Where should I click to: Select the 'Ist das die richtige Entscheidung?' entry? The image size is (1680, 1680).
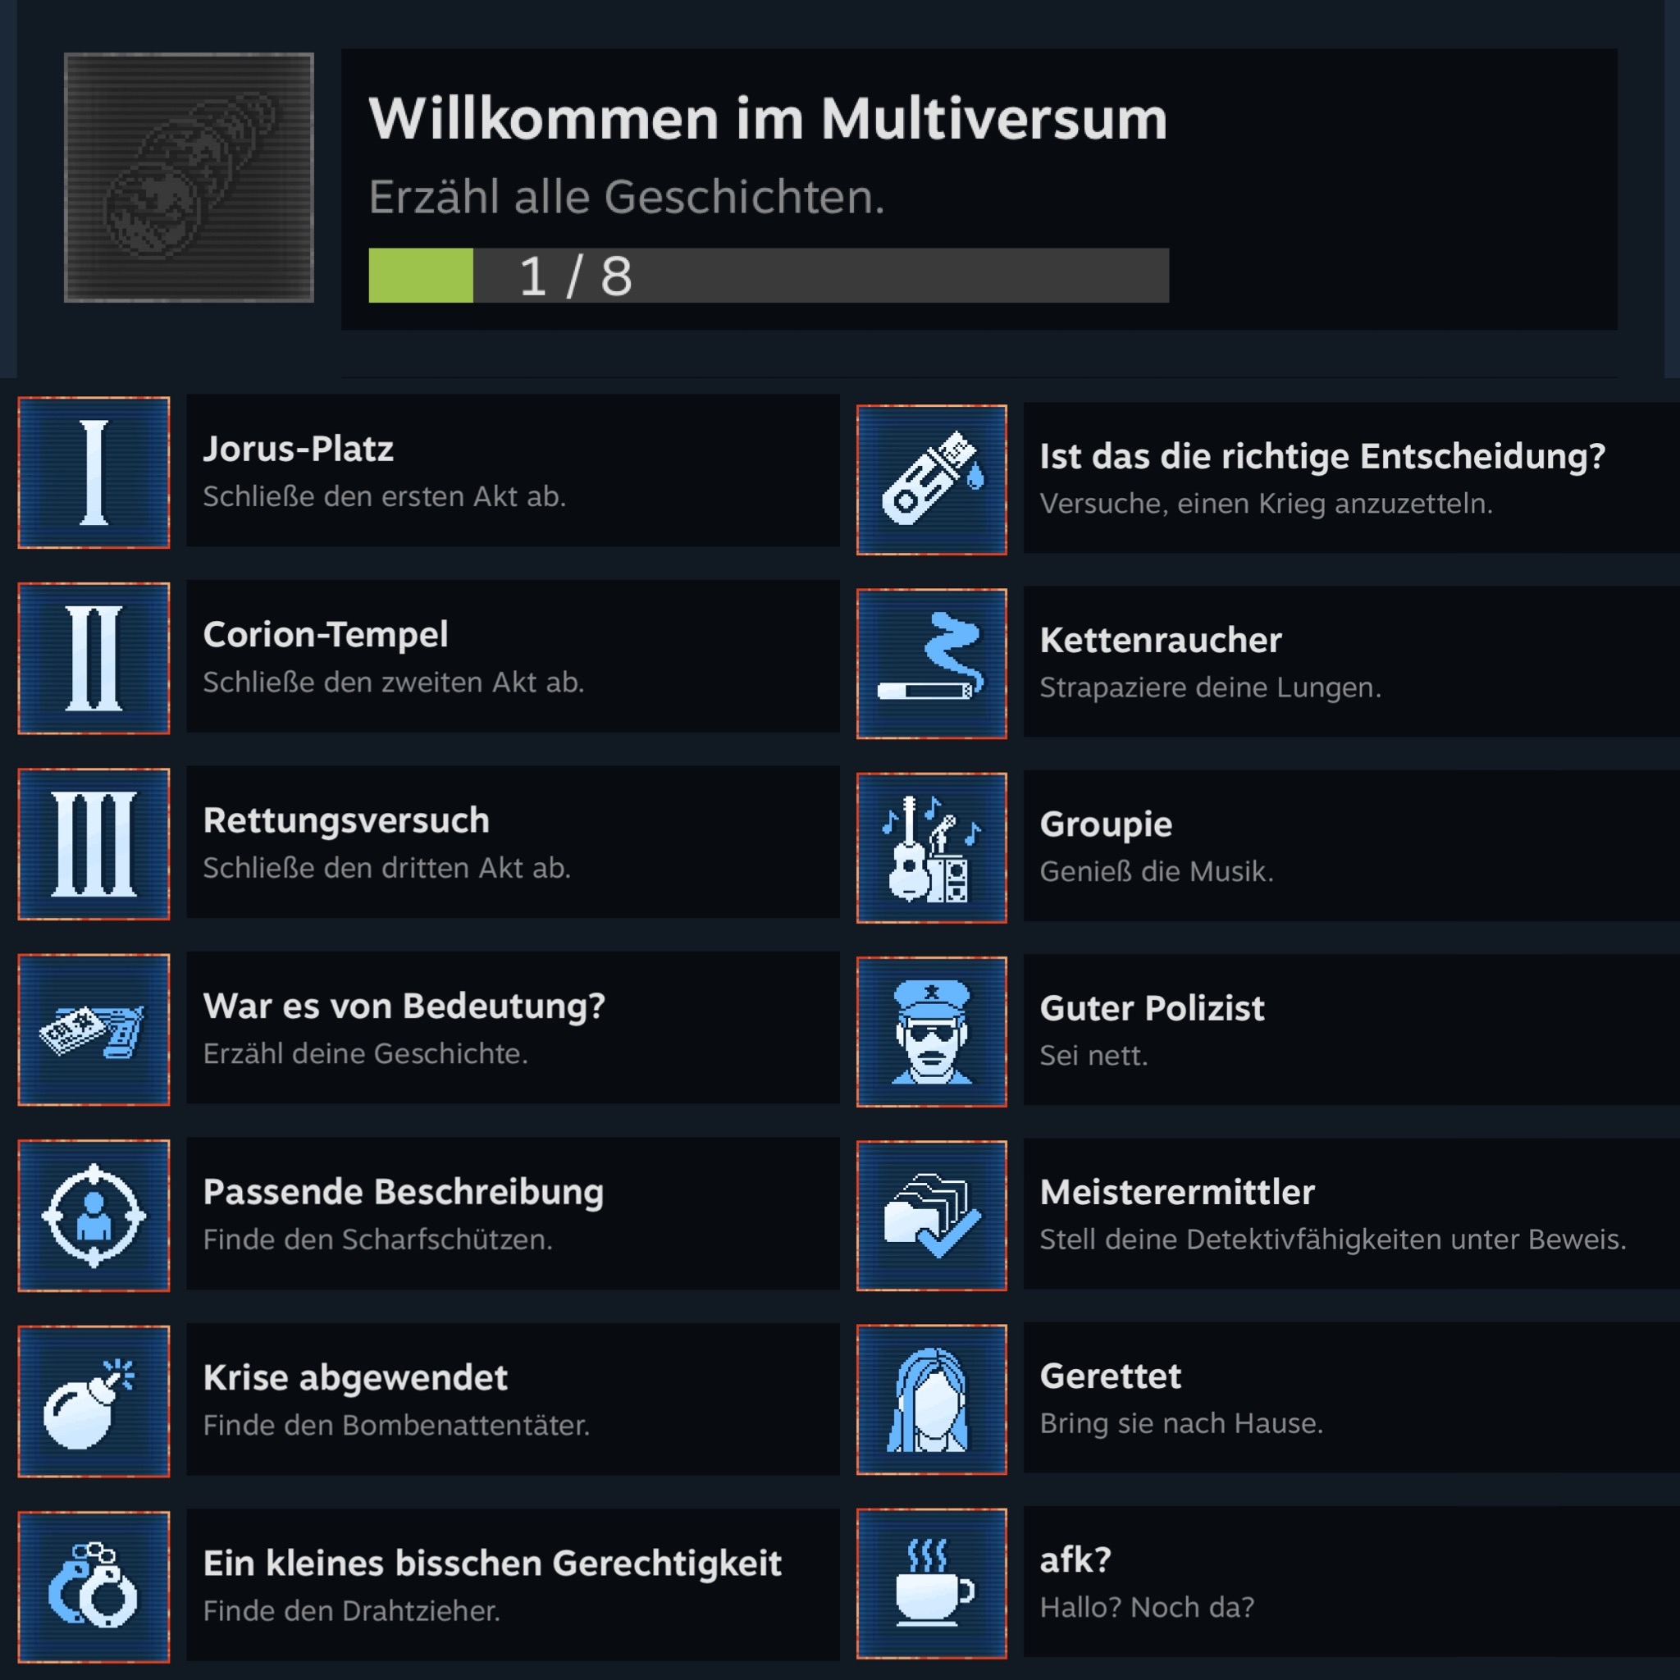(1351, 477)
